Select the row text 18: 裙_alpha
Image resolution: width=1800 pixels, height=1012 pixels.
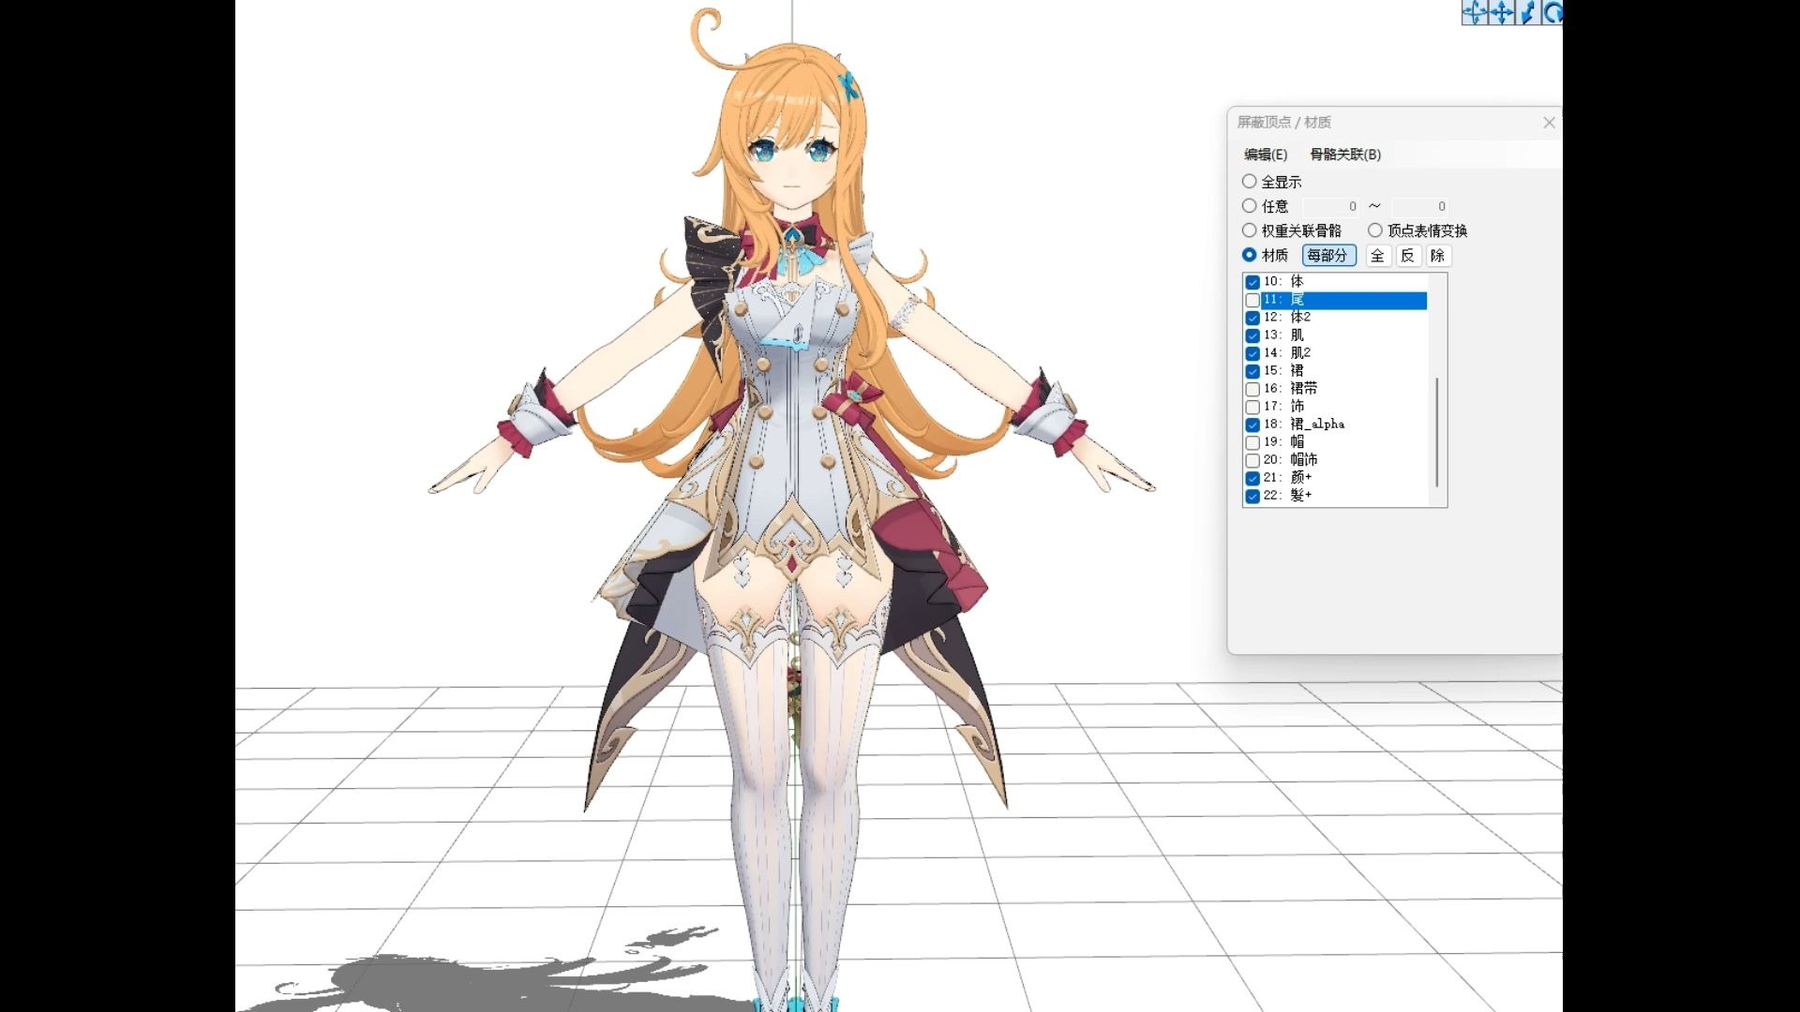pos(1304,424)
